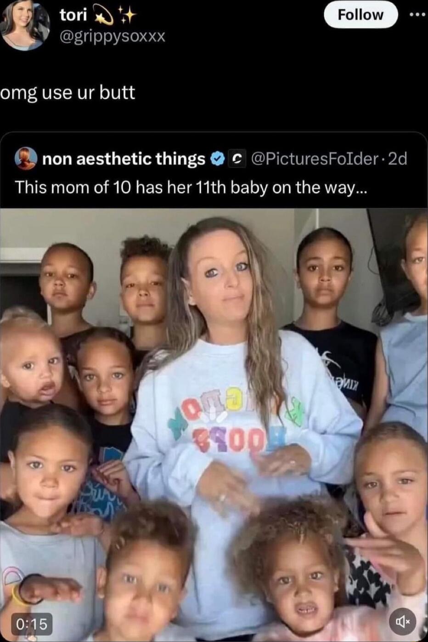Open the 2d timestamp of quoted post
The height and width of the screenshot is (642, 428).
pos(397,159)
